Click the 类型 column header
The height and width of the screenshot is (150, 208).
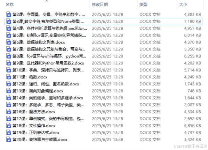[x=143, y=5]
